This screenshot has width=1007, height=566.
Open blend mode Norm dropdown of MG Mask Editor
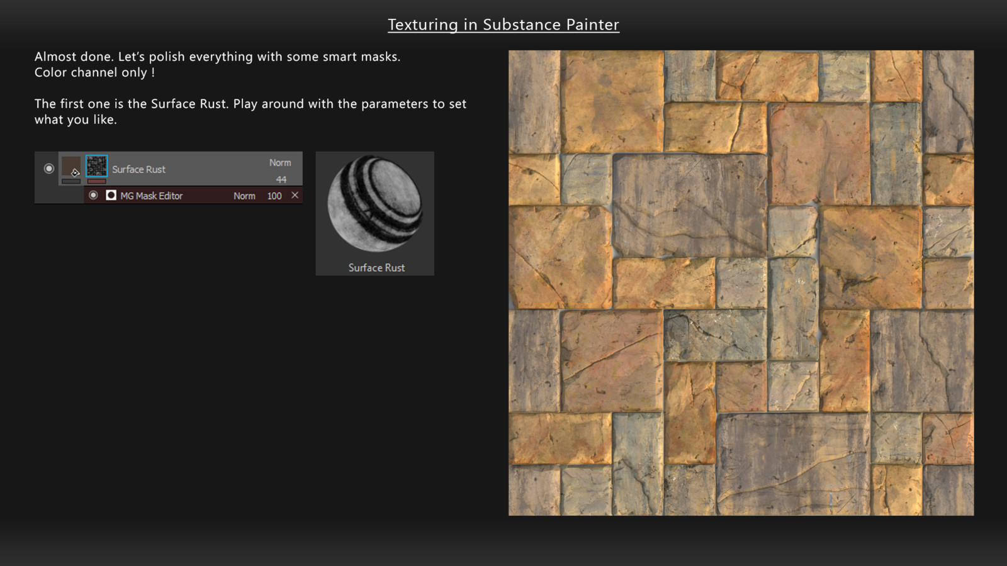click(244, 196)
